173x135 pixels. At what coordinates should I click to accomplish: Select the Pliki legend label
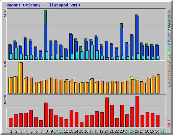click(x=169, y=37)
